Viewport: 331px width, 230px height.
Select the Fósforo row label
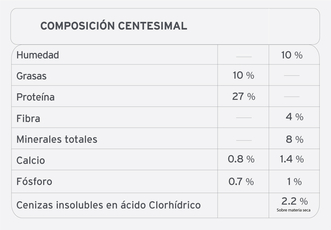point(34,181)
